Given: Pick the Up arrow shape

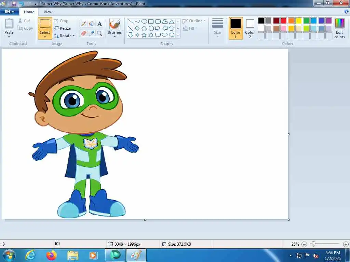Looking at the screenshot, I should (172, 28).
